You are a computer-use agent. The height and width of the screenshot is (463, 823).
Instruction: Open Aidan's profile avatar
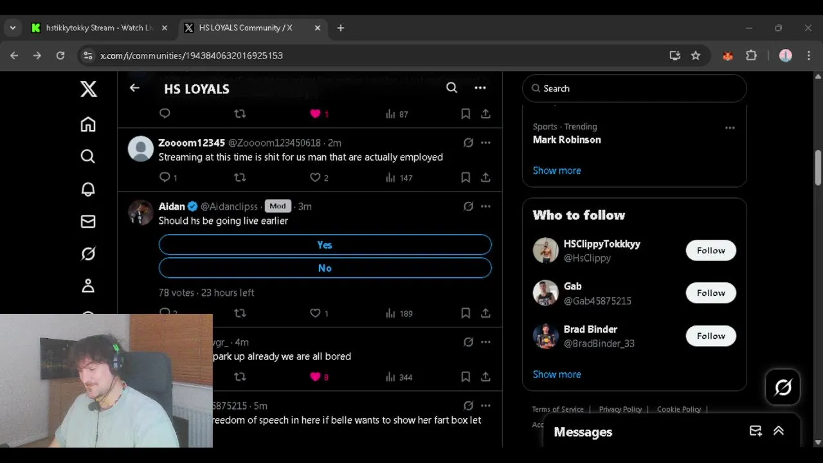(x=140, y=212)
